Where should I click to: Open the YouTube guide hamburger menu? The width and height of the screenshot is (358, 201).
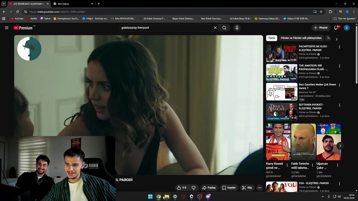point(7,28)
